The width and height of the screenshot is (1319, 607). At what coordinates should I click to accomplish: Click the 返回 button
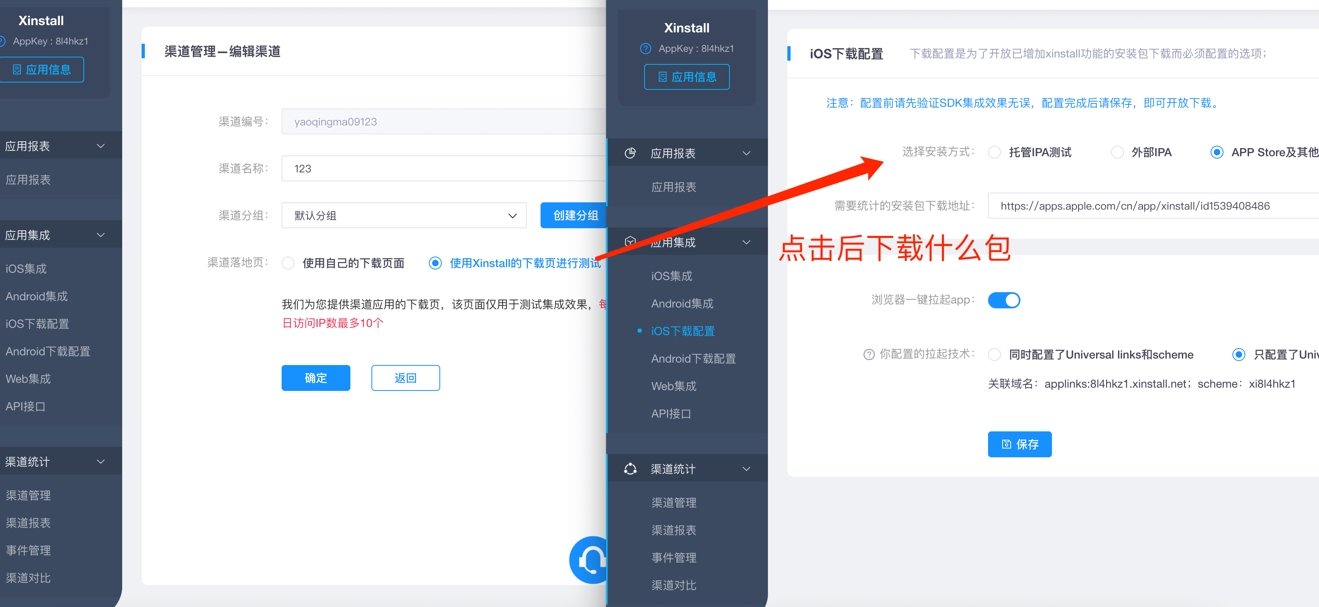405,378
